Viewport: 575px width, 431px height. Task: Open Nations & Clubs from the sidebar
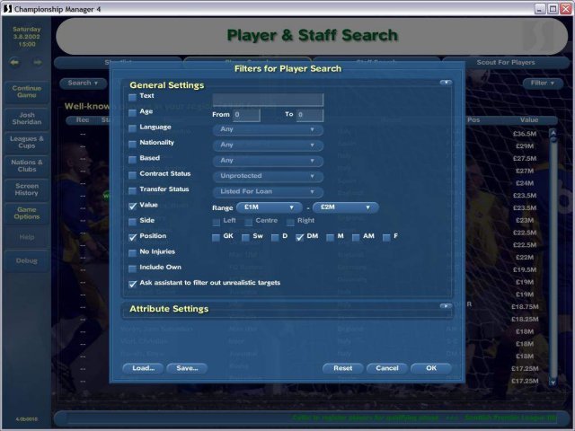click(x=27, y=167)
